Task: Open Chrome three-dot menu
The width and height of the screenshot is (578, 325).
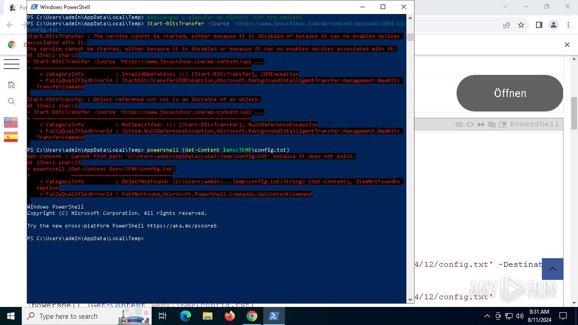Action: tap(568, 25)
